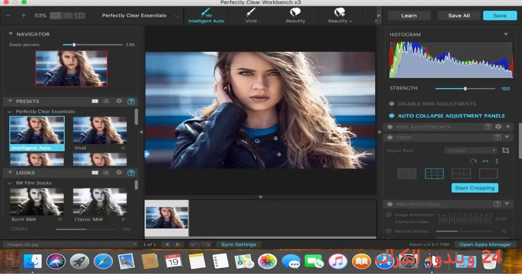Viewport: 522px width, 274px height.
Task: Click the crop tool icon beside Aspect Ratio
Action: pos(505,150)
